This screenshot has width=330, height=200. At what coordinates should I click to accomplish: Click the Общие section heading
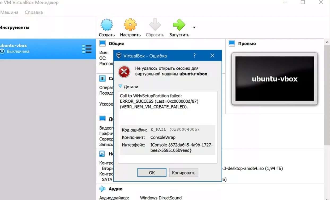click(116, 43)
